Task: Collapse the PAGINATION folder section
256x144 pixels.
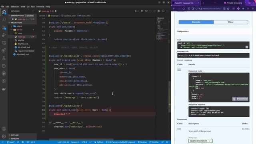Action: click(9, 23)
